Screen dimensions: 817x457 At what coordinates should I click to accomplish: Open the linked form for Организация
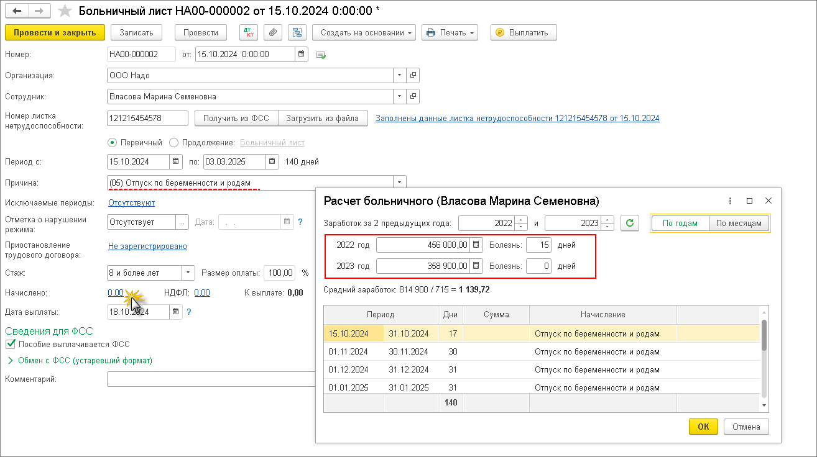pyautogui.click(x=413, y=75)
